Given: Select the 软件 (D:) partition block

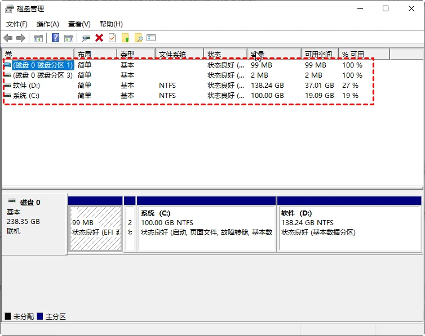Looking at the screenshot, I should click(x=349, y=228).
